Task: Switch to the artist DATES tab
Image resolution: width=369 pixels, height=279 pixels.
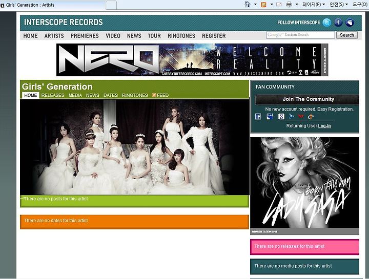Action: [x=111, y=95]
